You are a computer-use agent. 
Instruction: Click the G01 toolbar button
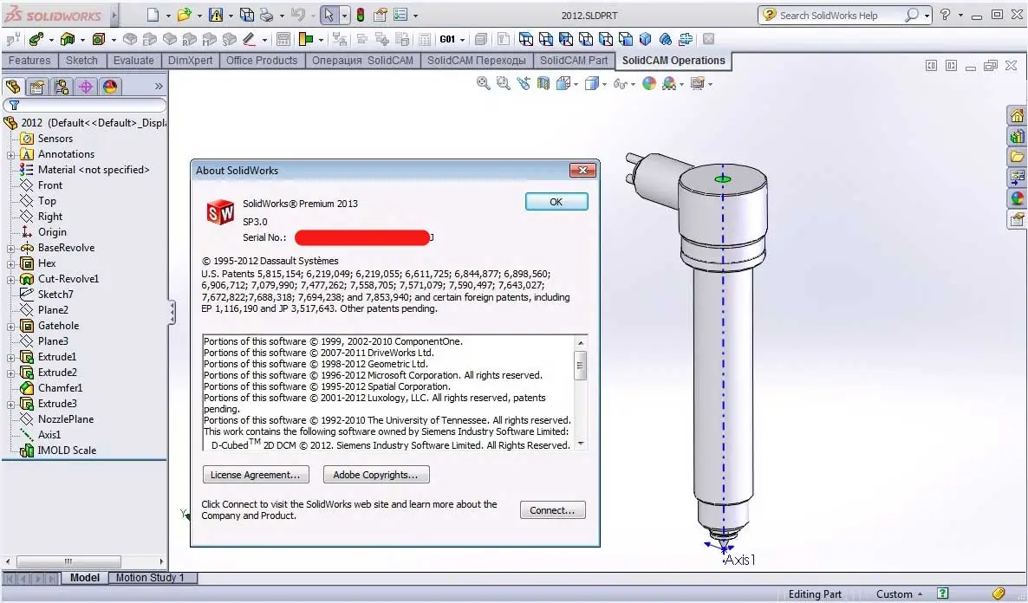coord(448,39)
